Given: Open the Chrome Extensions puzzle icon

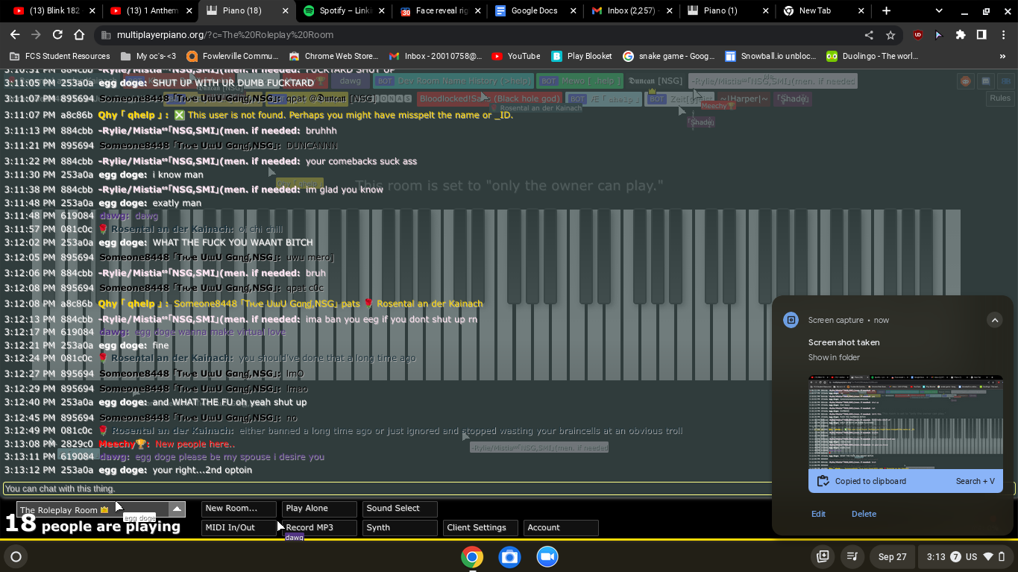Looking at the screenshot, I should click(x=961, y=35).
